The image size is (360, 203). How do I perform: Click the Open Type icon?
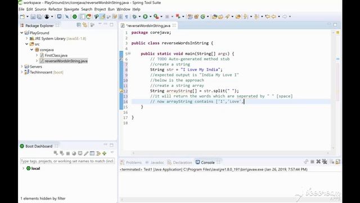[214, 16]
